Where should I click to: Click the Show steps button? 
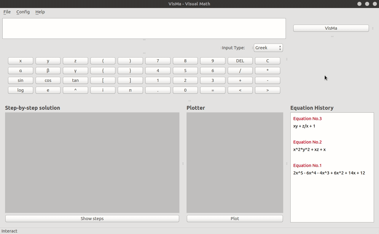92,219
